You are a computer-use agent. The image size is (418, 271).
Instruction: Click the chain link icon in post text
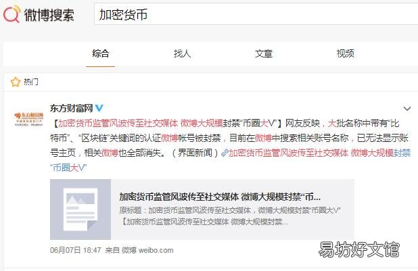[x=225, y=153]
